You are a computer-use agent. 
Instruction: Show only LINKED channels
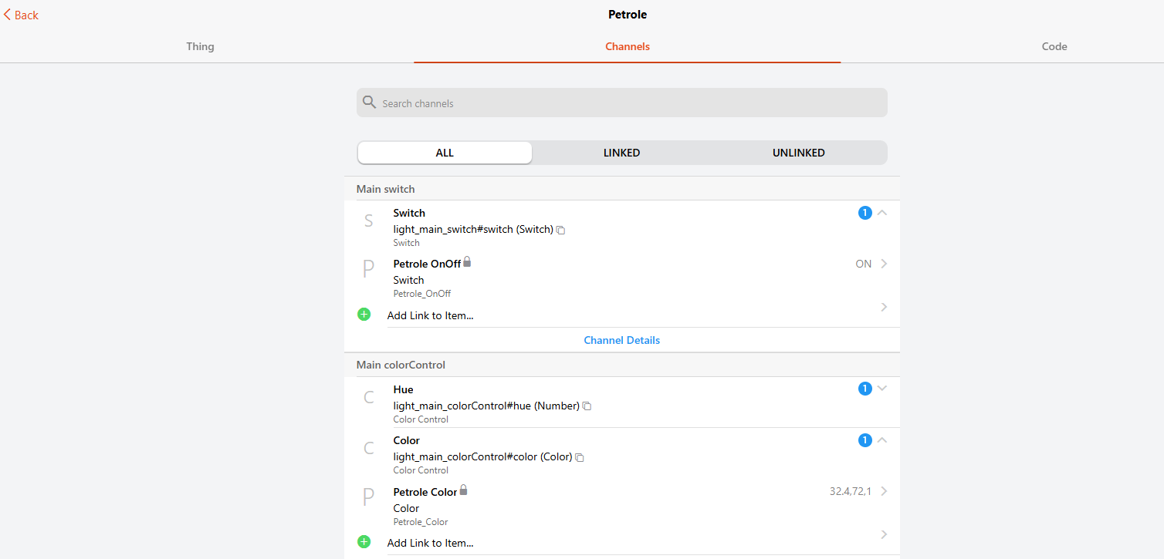click(621, 153)
